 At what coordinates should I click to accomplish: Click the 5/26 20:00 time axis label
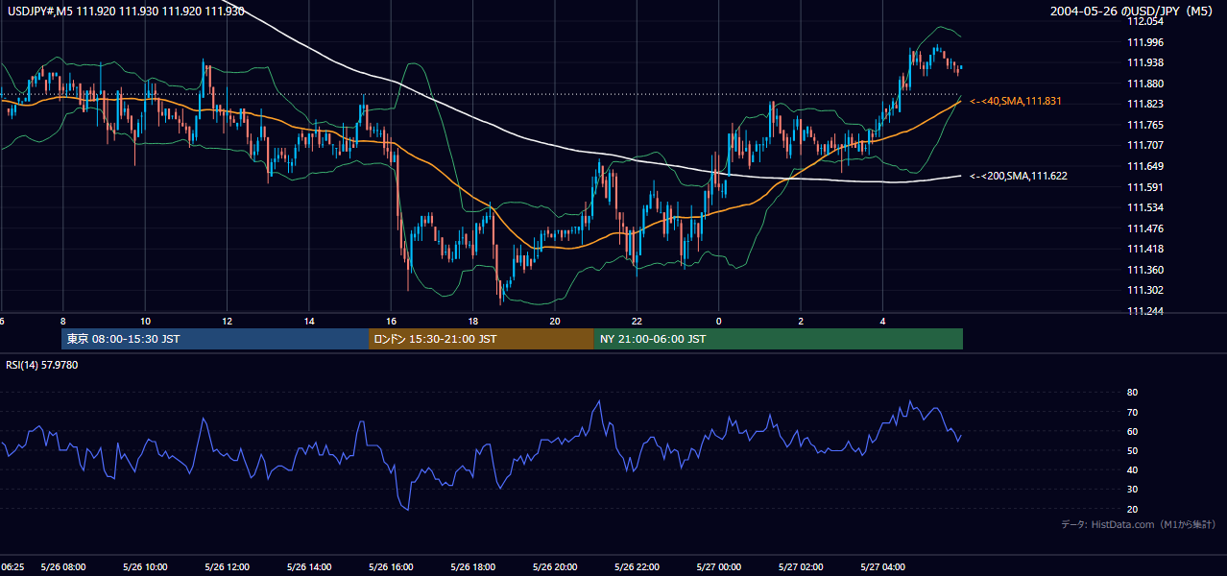coord(555,567)
